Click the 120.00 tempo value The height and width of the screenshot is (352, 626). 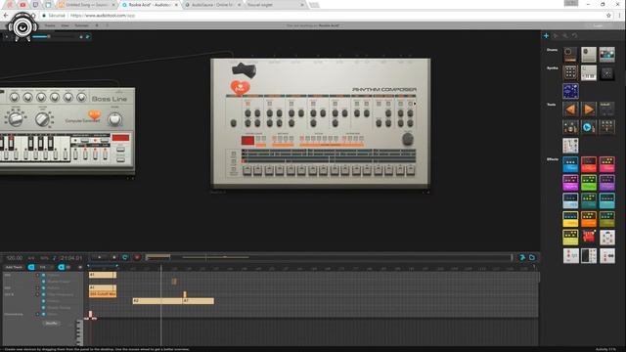[x=15, y=258]
